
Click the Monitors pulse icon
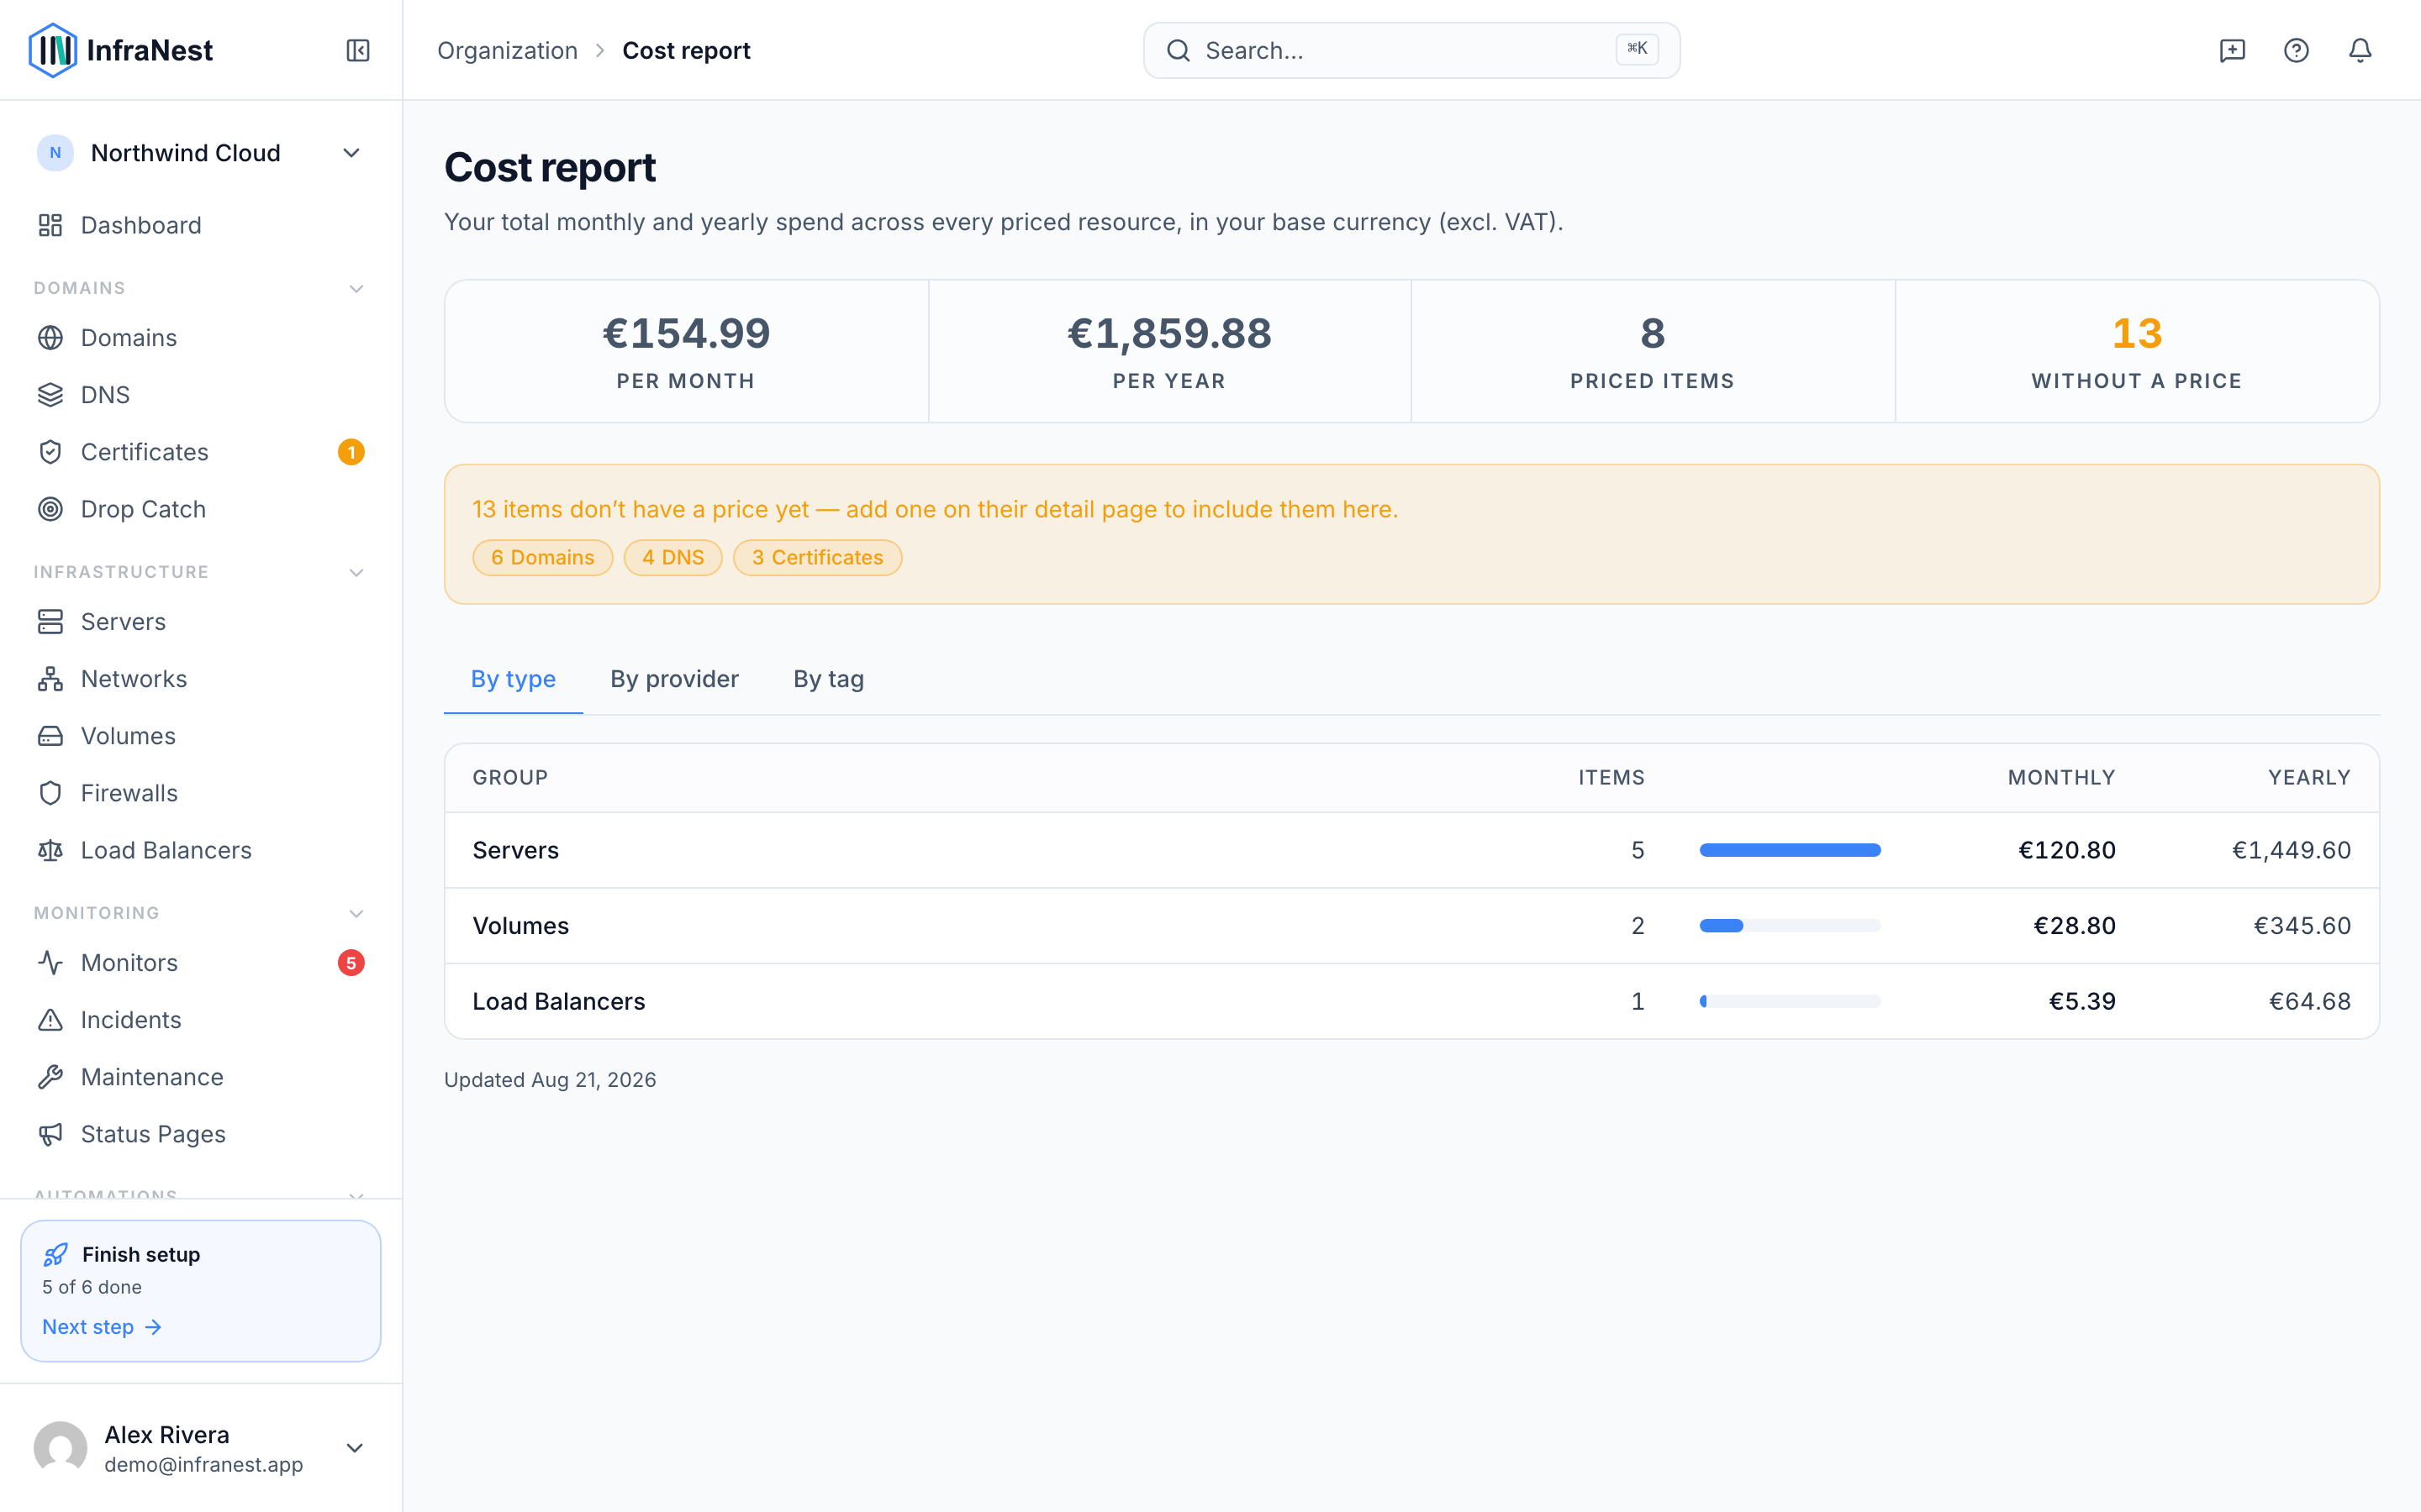coord(50,963)
